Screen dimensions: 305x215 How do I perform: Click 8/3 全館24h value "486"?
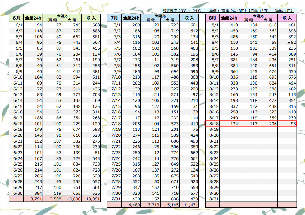pos(229,37)
